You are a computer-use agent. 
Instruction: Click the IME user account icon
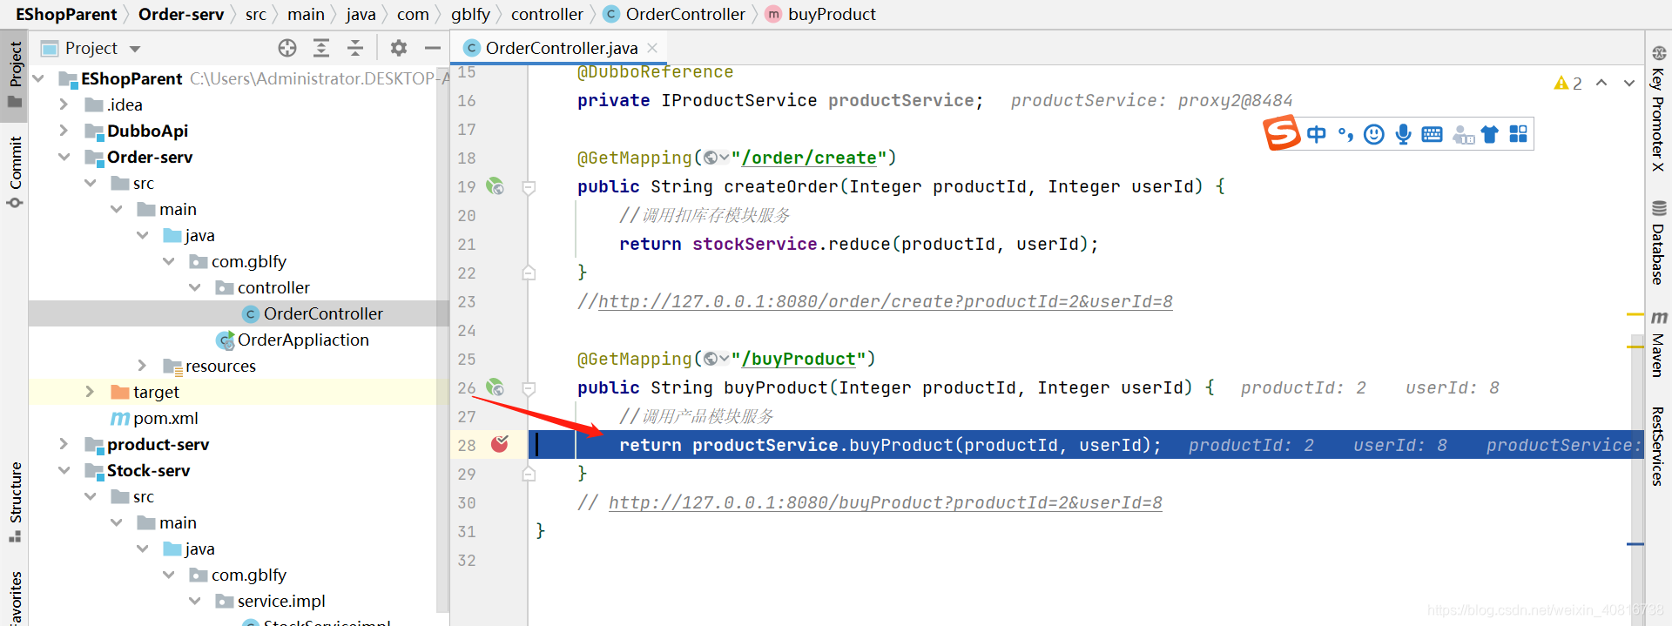click(x=1463, y=135)
